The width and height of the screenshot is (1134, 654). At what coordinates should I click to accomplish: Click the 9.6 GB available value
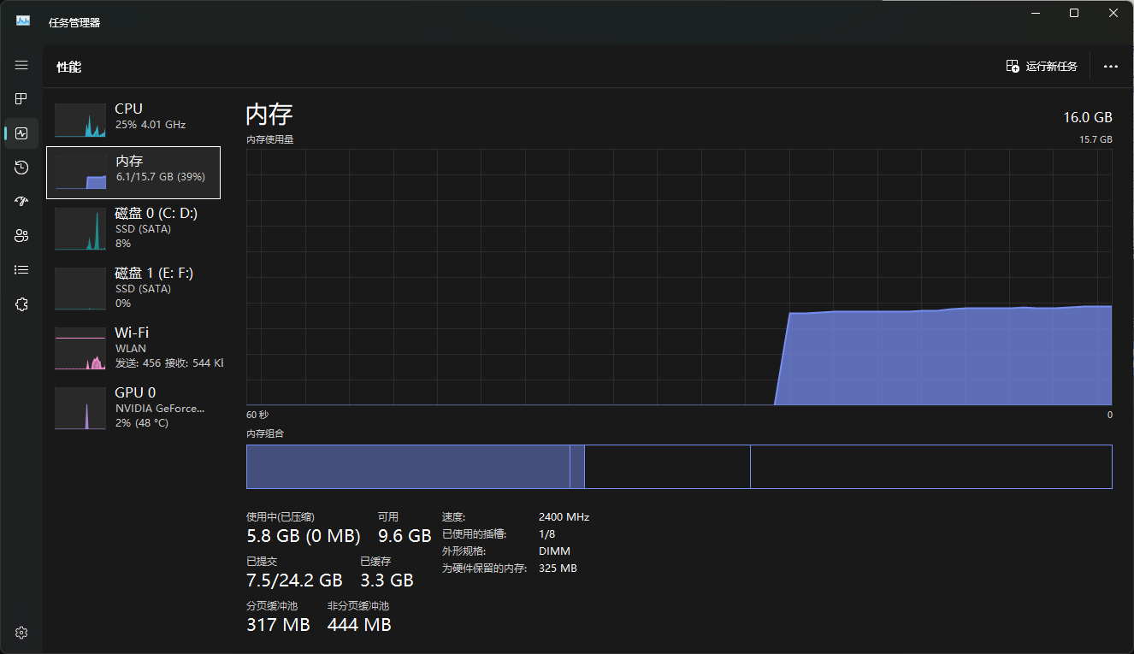(405, 536)
